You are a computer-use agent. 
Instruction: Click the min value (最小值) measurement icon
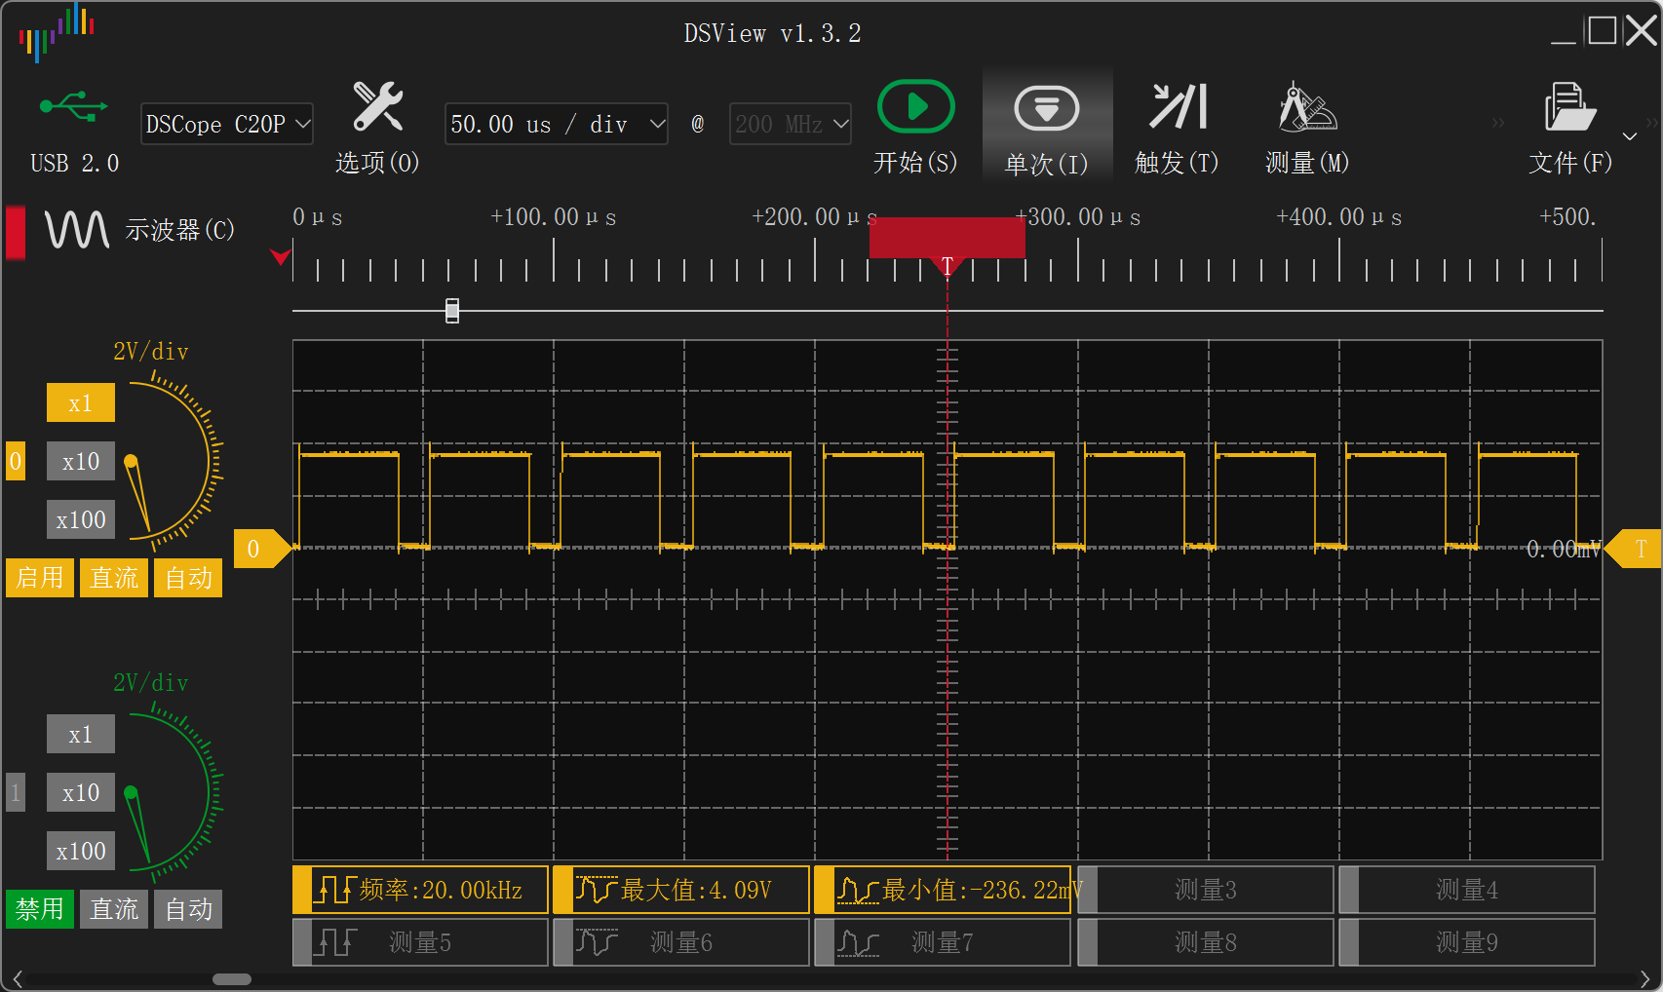click(858, 890)
